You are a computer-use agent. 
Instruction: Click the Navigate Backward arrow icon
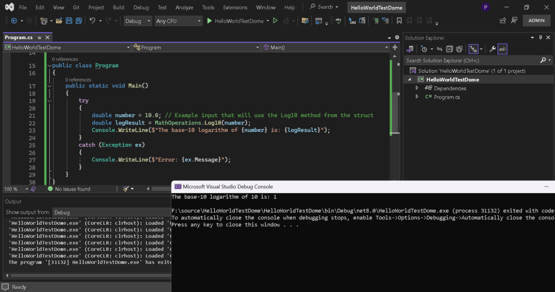pyautogui.click(x=14, y=21)
